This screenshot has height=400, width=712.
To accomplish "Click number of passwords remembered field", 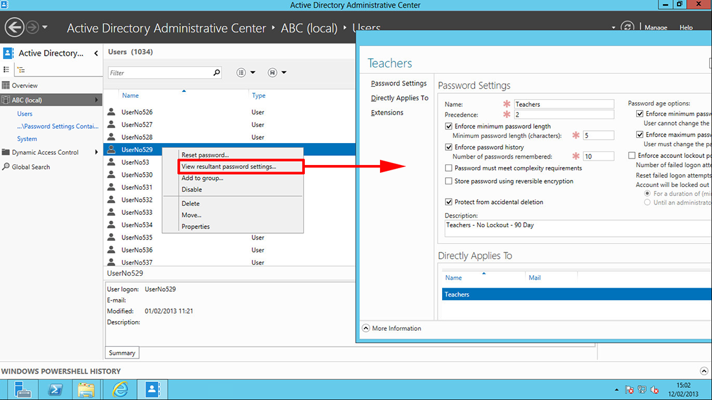I will [x=599, y=156].
